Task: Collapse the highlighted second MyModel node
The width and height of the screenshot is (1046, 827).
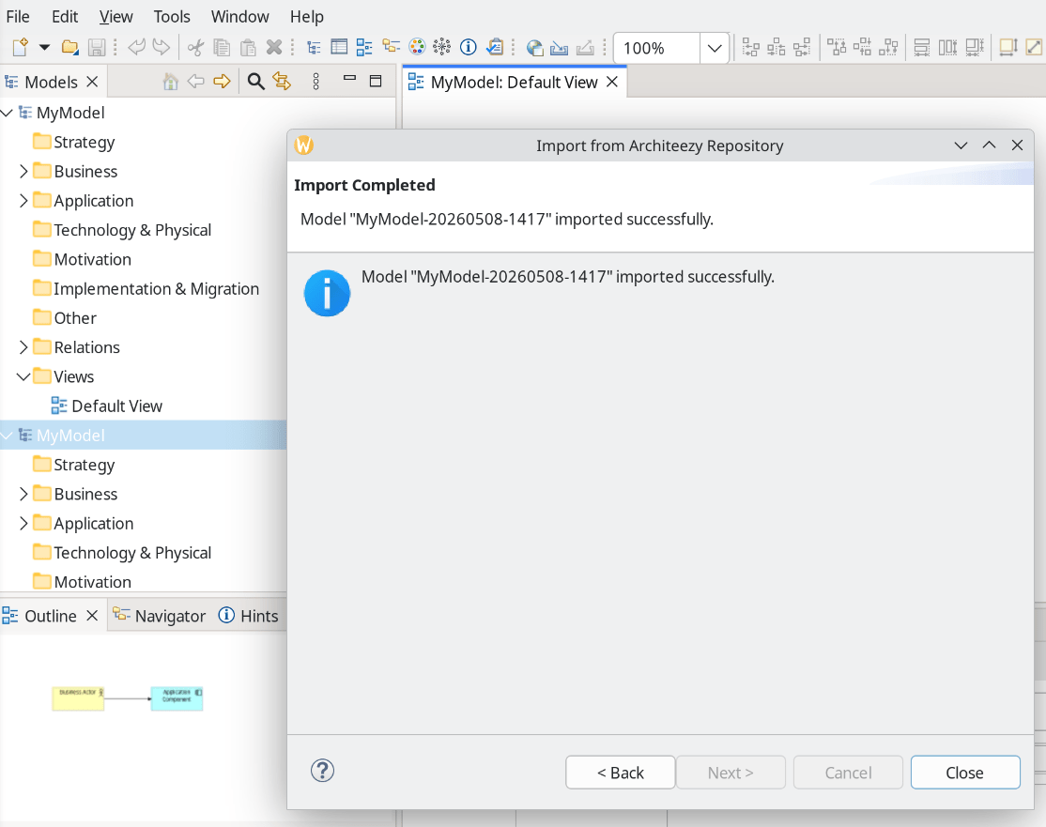Action: tap(8, 436)
